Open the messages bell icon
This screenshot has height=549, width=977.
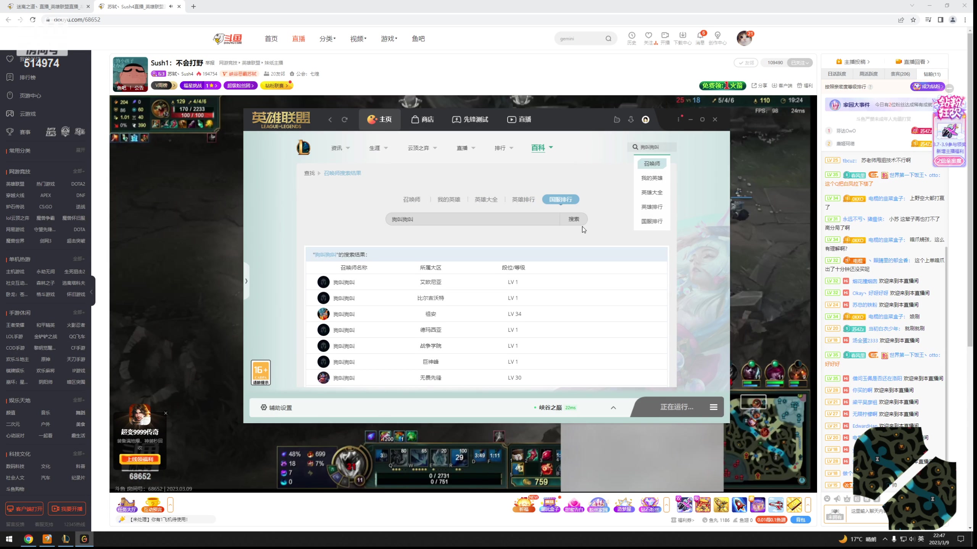pyautogui.click(x=700, y=35)
